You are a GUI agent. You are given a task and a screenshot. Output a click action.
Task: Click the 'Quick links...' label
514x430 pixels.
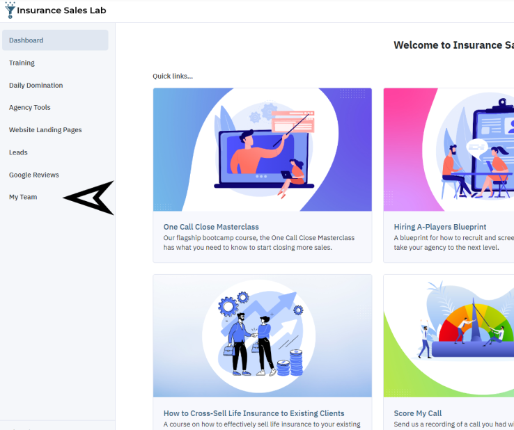point(173,77)
